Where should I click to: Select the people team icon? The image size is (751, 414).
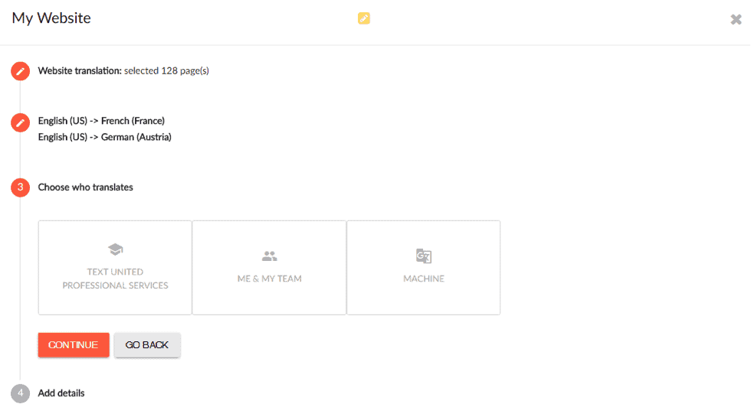pos(269,256)
